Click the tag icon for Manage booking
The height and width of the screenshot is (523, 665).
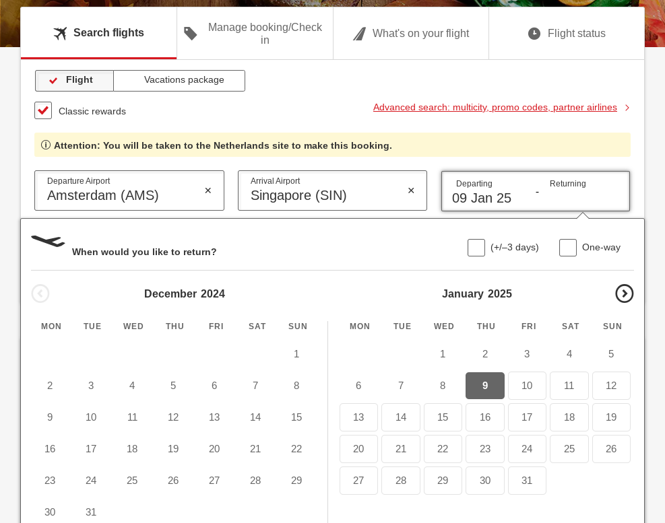click(x=191, y=34)
